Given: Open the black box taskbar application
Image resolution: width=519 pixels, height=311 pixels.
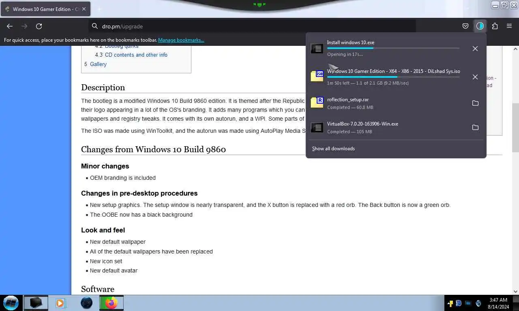Looking at the screenshot, I should point(36,303).
